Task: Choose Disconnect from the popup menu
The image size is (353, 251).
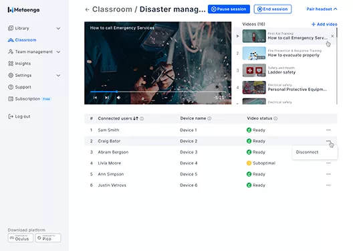Action: click(x=307, y=152)
